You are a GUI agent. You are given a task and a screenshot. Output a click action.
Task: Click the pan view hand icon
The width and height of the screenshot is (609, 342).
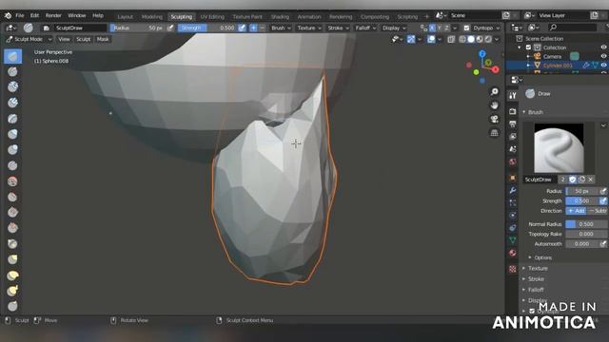(x=494, y=105)
